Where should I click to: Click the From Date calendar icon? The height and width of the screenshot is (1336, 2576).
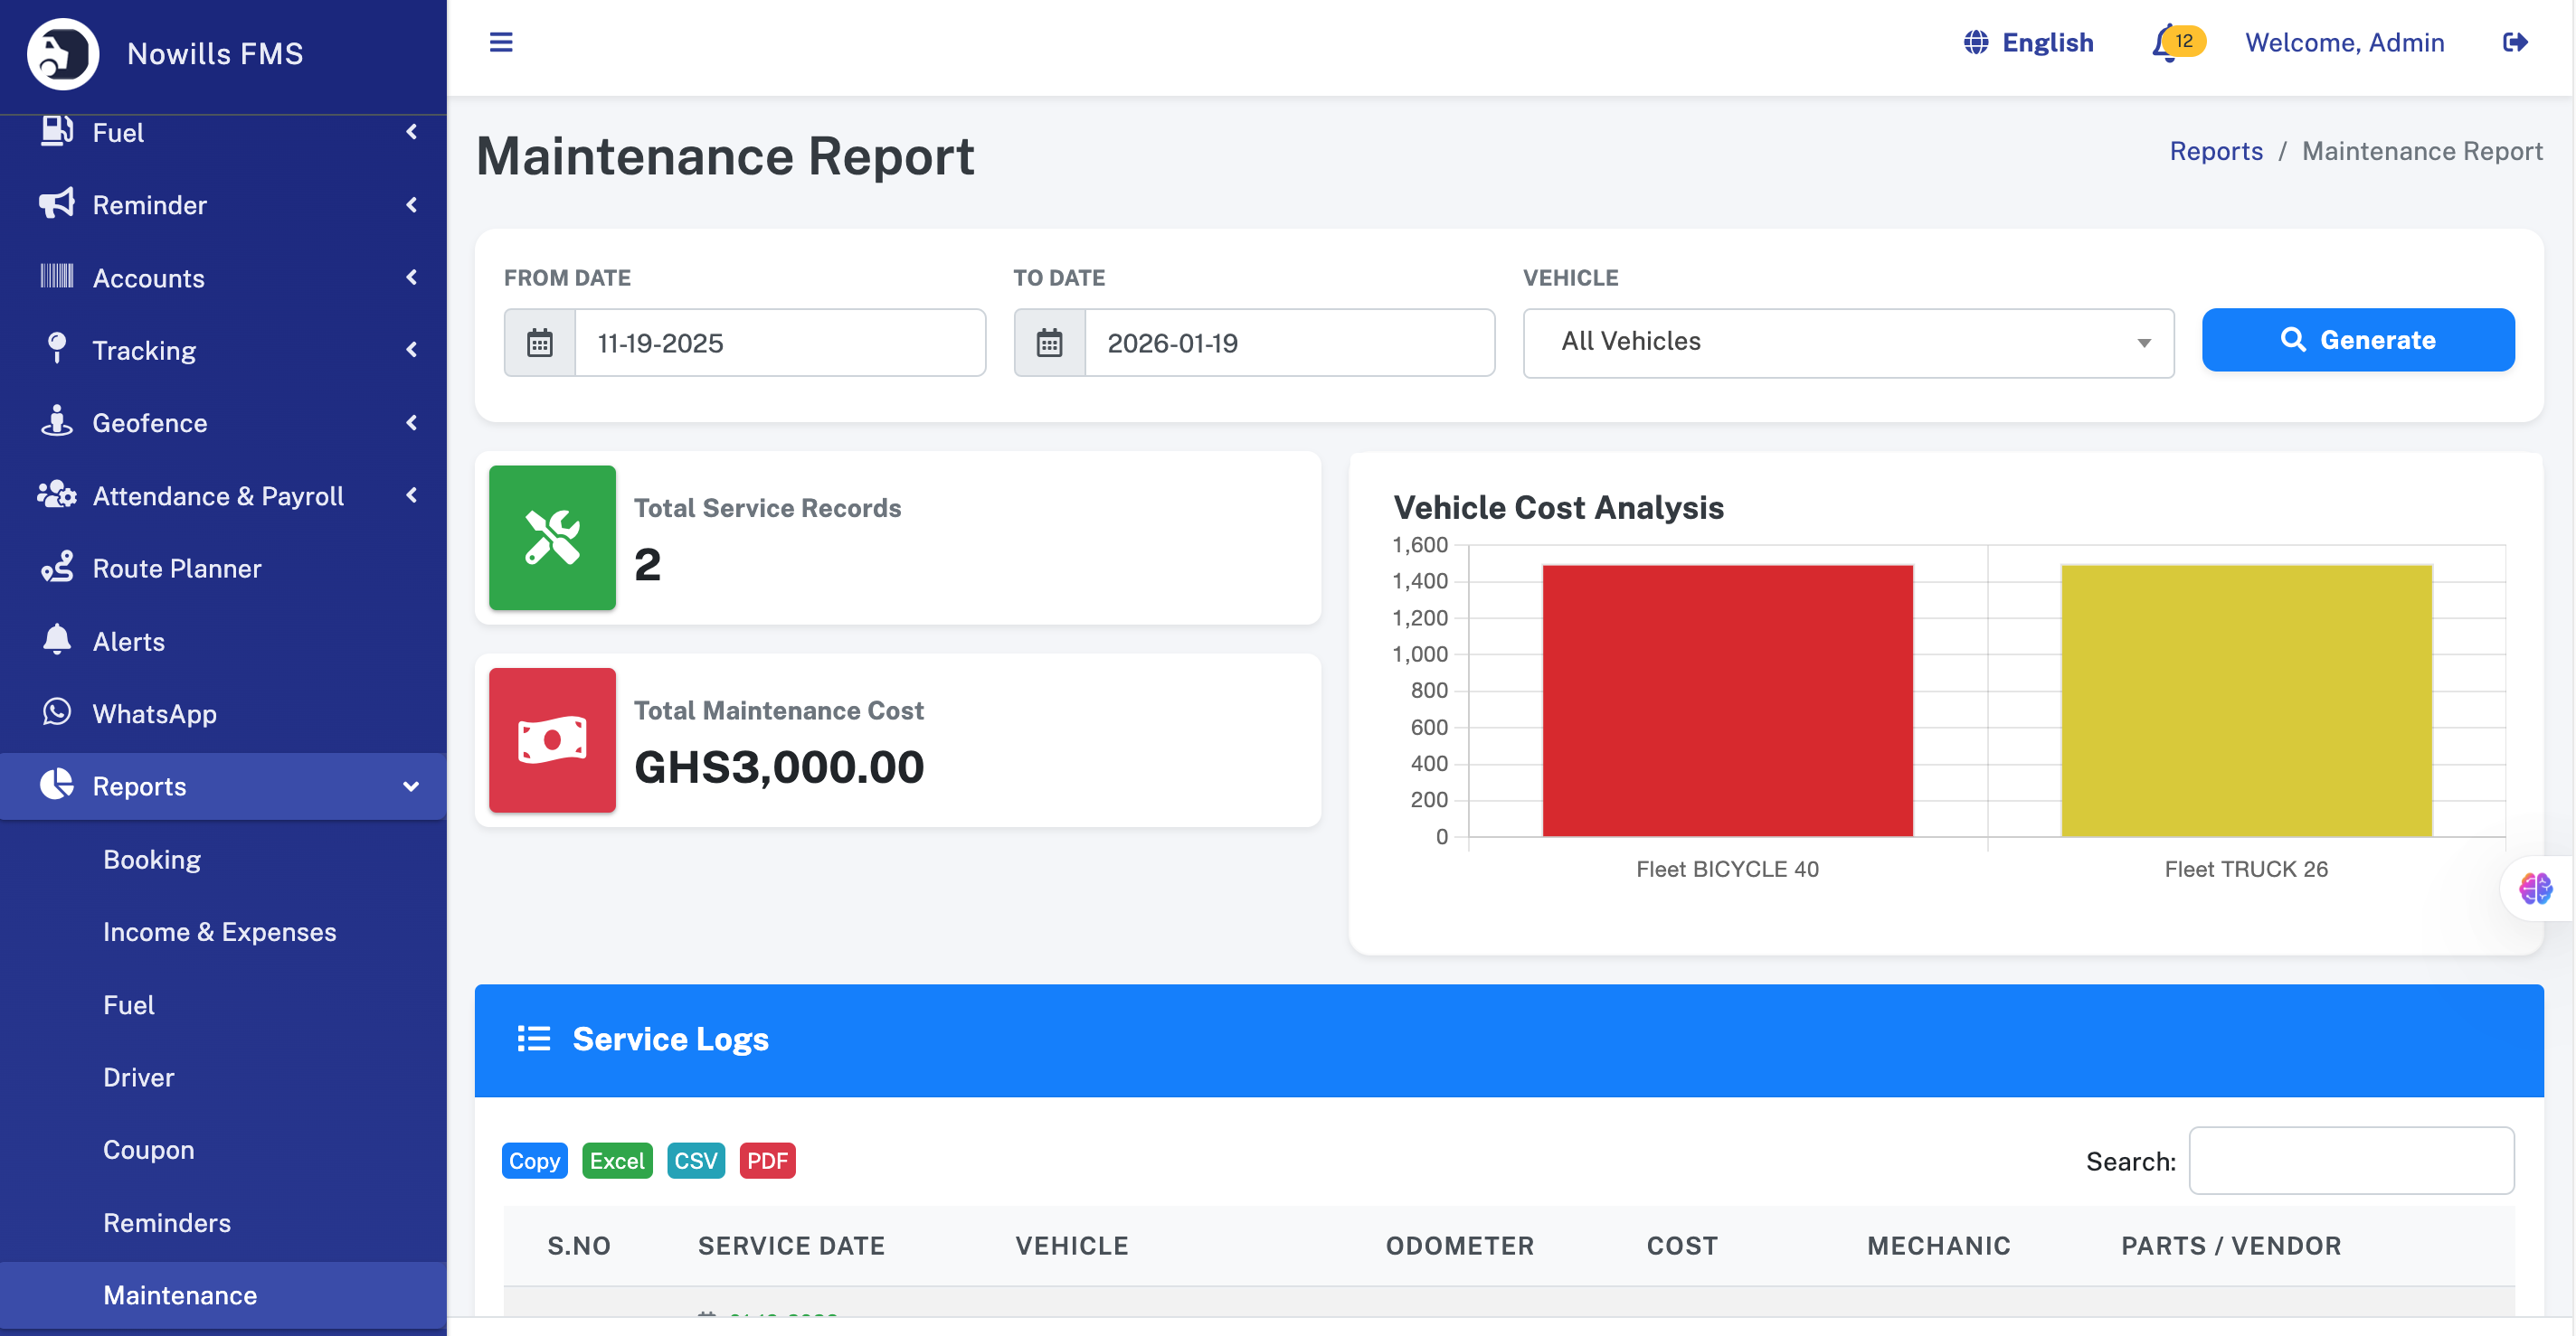[x=540, y=343]
